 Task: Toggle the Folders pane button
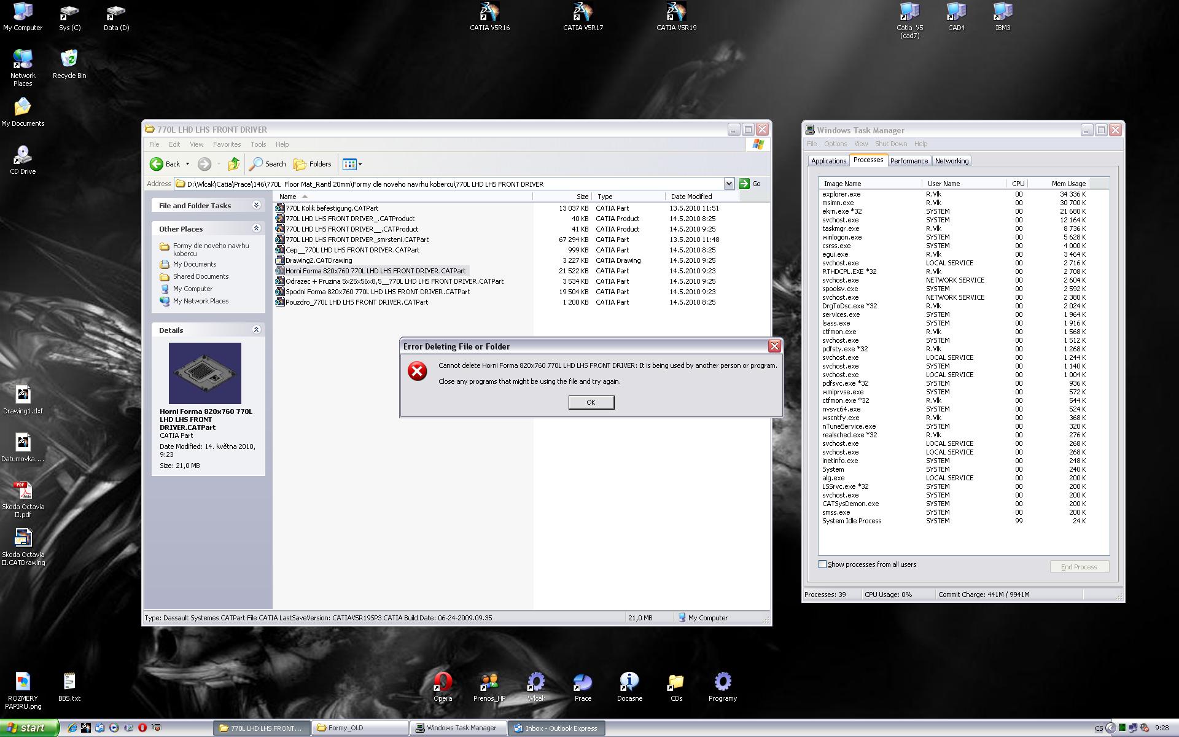[x=313, y=164]
